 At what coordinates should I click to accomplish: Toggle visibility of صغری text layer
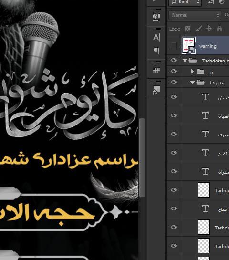(x=174, y=134)
